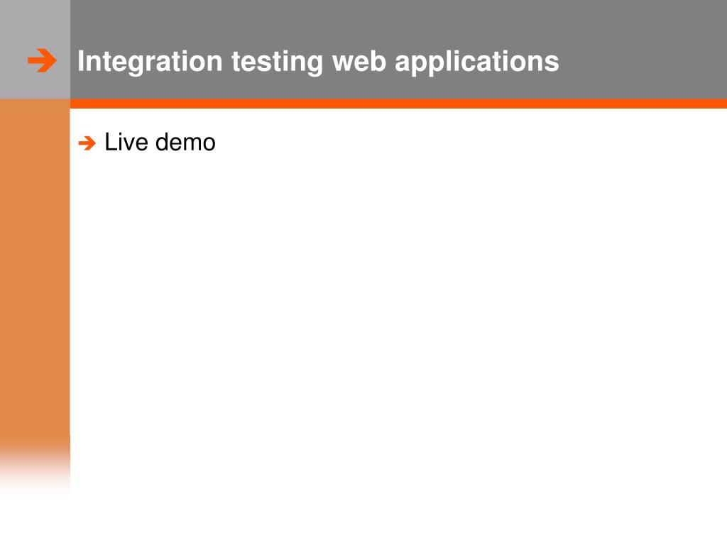This screenshot has height=545, width=727.
Task: Select the Live demo bullet text
Action: (x=160, y=142)
